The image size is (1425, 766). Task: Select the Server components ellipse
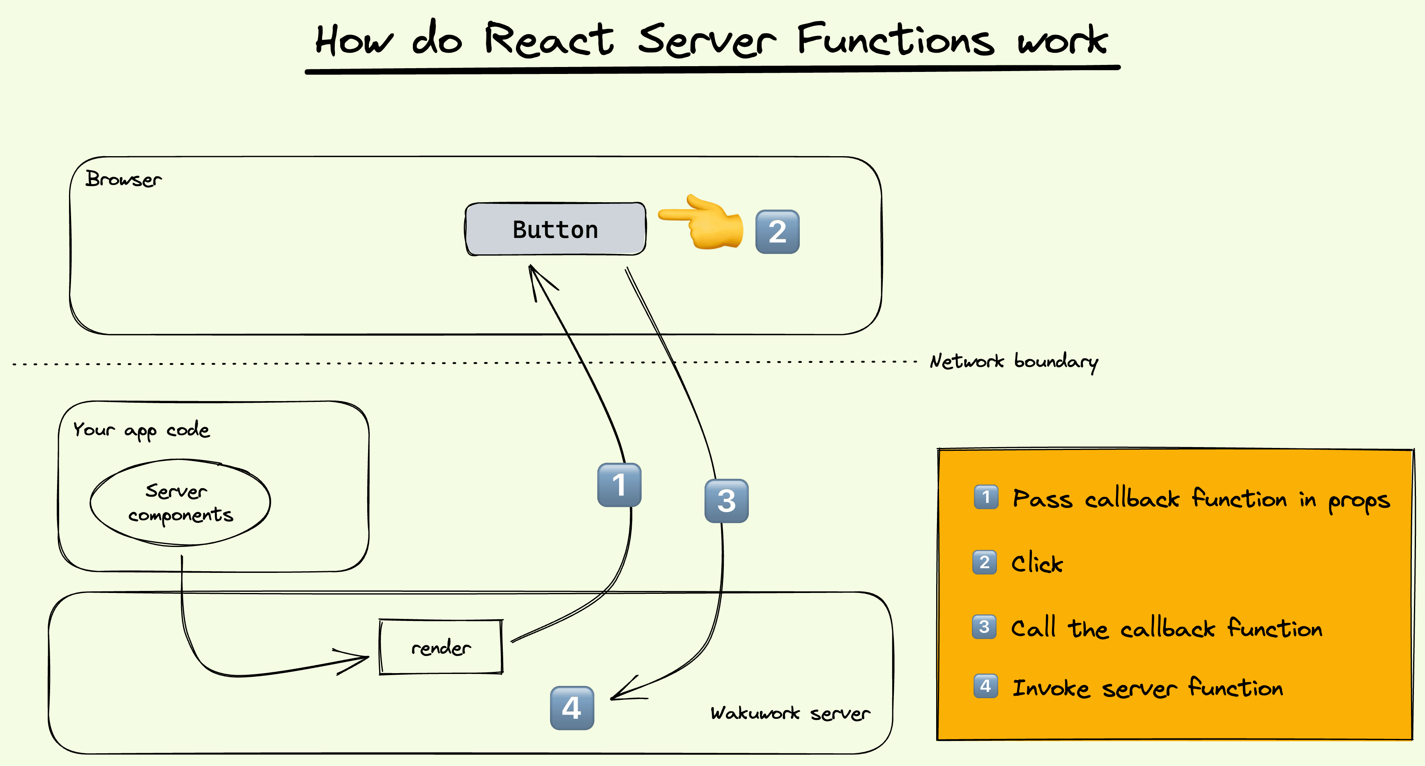(180, 503)
